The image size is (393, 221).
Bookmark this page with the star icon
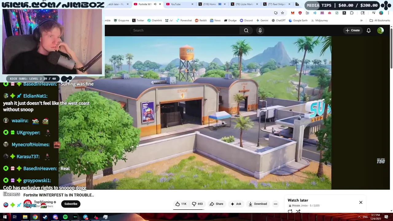[x=282, y=13]
